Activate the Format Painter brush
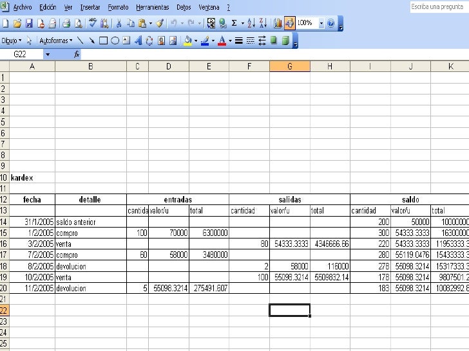Viewport: 469px width, 351px height. point(160,23)
